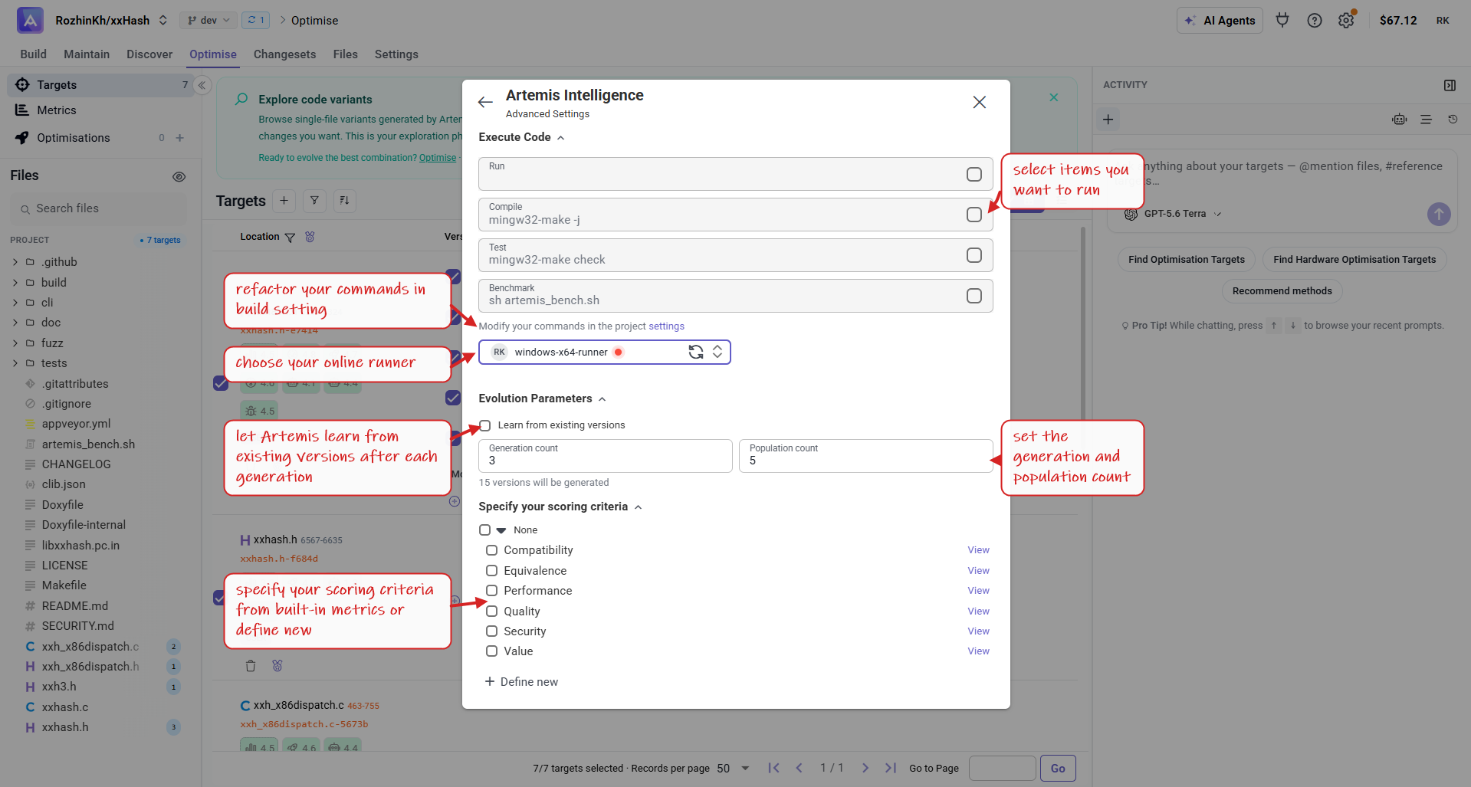
Task: Delete target with the trash icon
Action: pos(251,666)
